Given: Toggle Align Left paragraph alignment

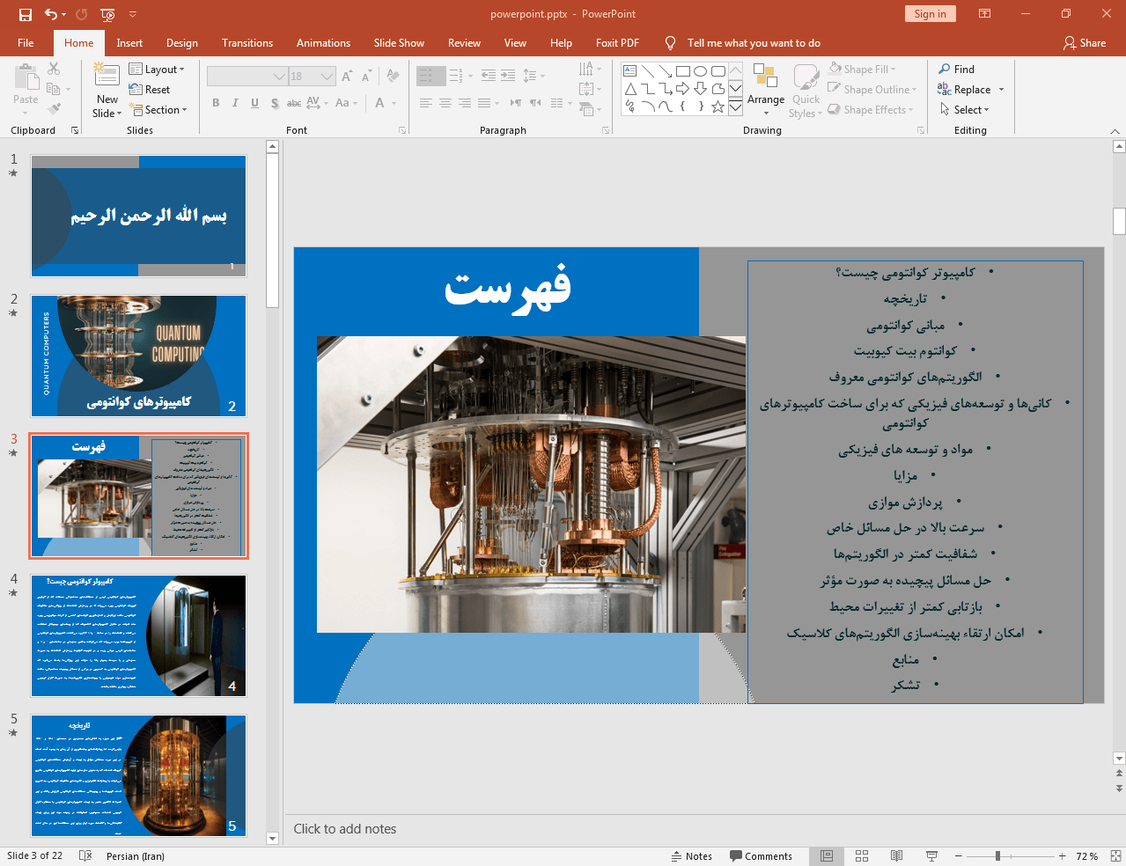Looking at the screenshot, I should tap(425, 103).
